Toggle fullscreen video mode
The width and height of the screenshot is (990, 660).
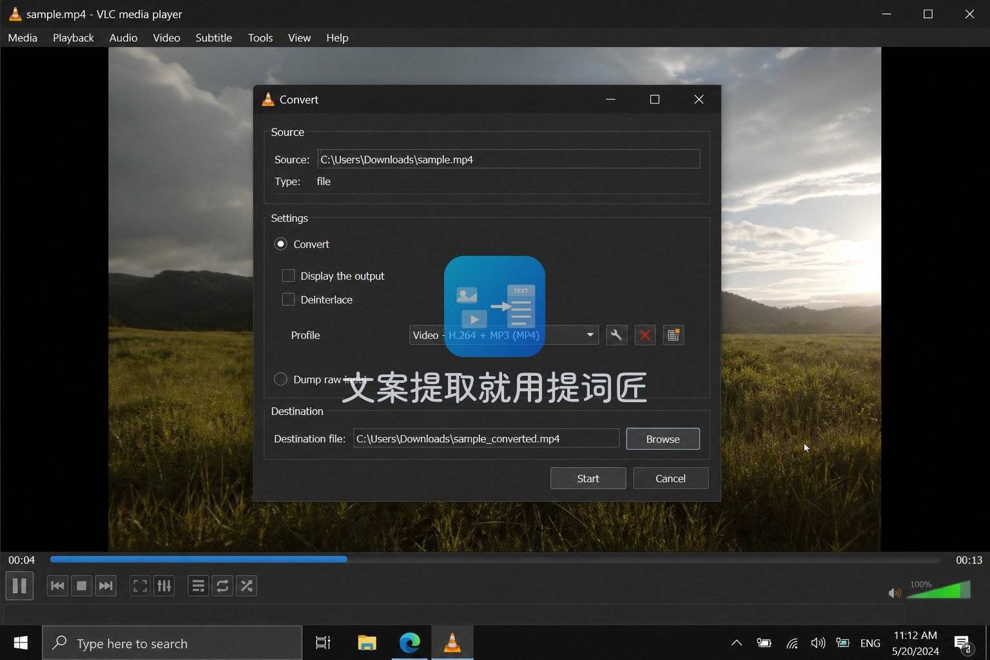(x=140, y=586)
